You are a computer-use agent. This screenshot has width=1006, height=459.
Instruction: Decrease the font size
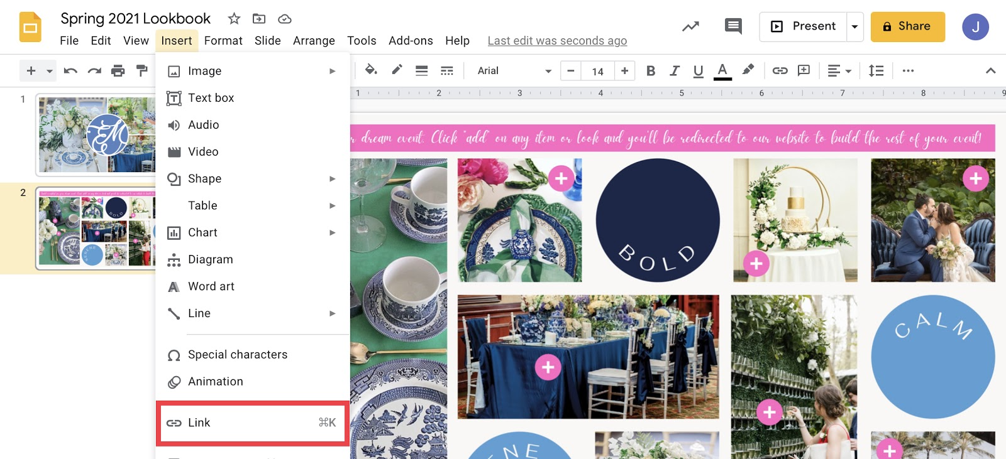pos(571,71)
